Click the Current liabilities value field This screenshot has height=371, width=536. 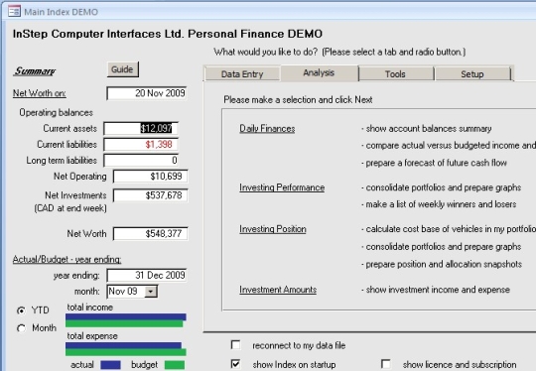141,145
